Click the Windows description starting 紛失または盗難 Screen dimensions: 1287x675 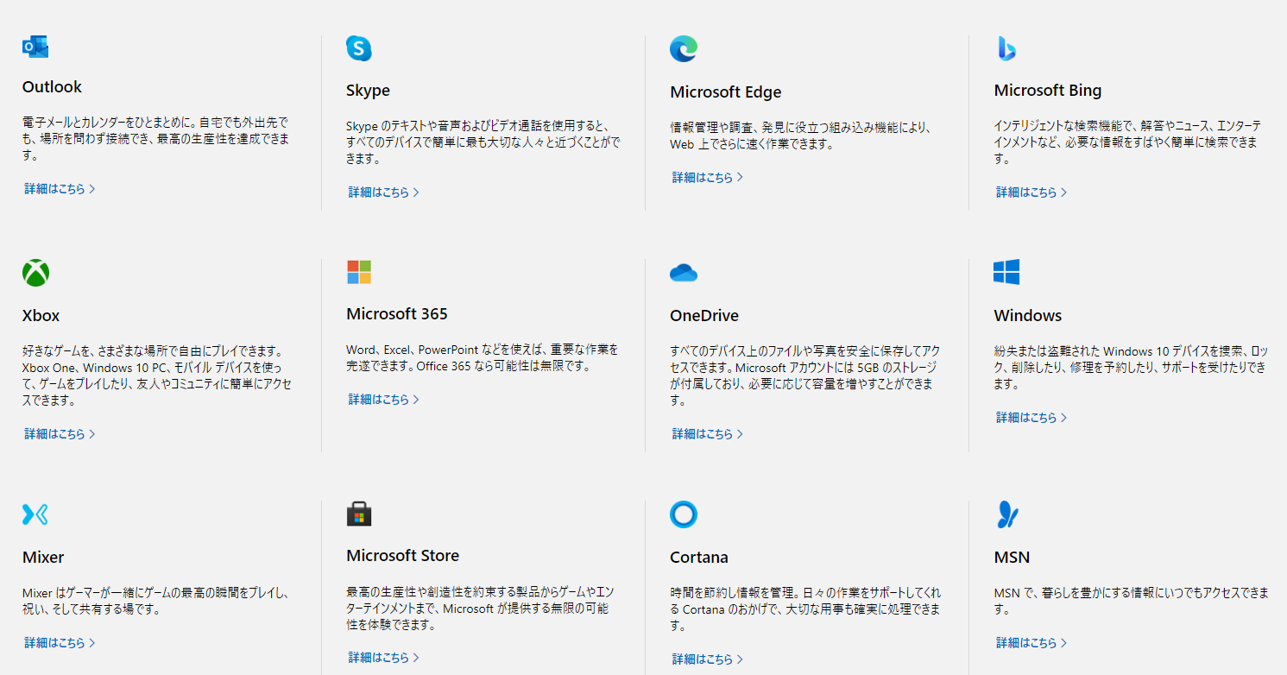click(1131, 368)
